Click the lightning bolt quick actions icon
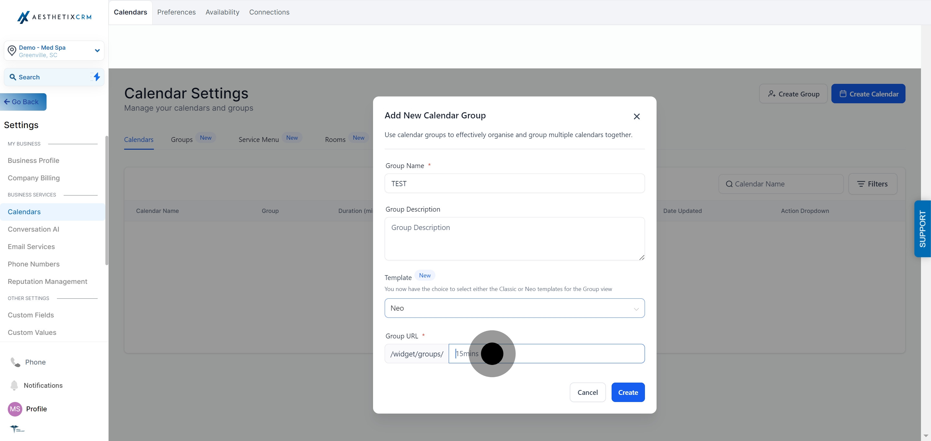This screenshot has width=931, height=441. (97, 77)
